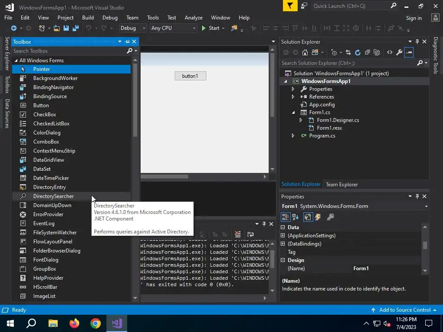Open the Form1 object selector dropdown
The height and width of the screenshot is (332, 443).
pyautogui.click(x=426, y=206)
